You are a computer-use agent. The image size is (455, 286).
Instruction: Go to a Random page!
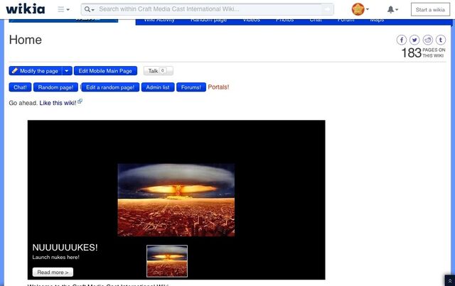(55, 87)
